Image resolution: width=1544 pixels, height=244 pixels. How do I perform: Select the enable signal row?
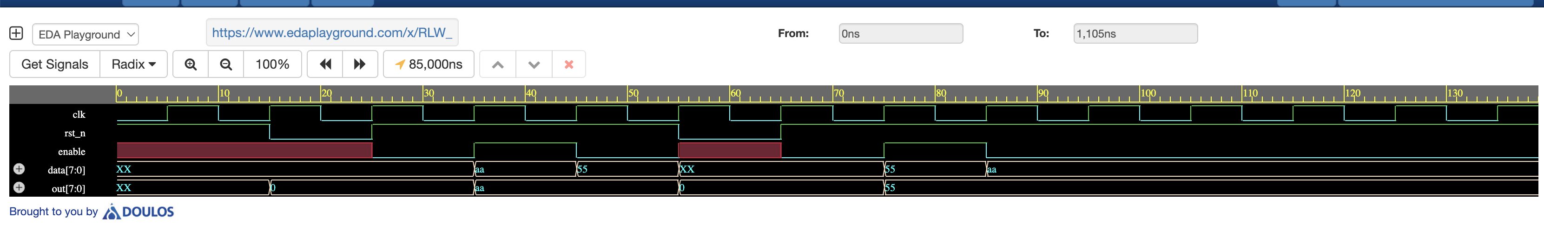click(x=71, y=151)
